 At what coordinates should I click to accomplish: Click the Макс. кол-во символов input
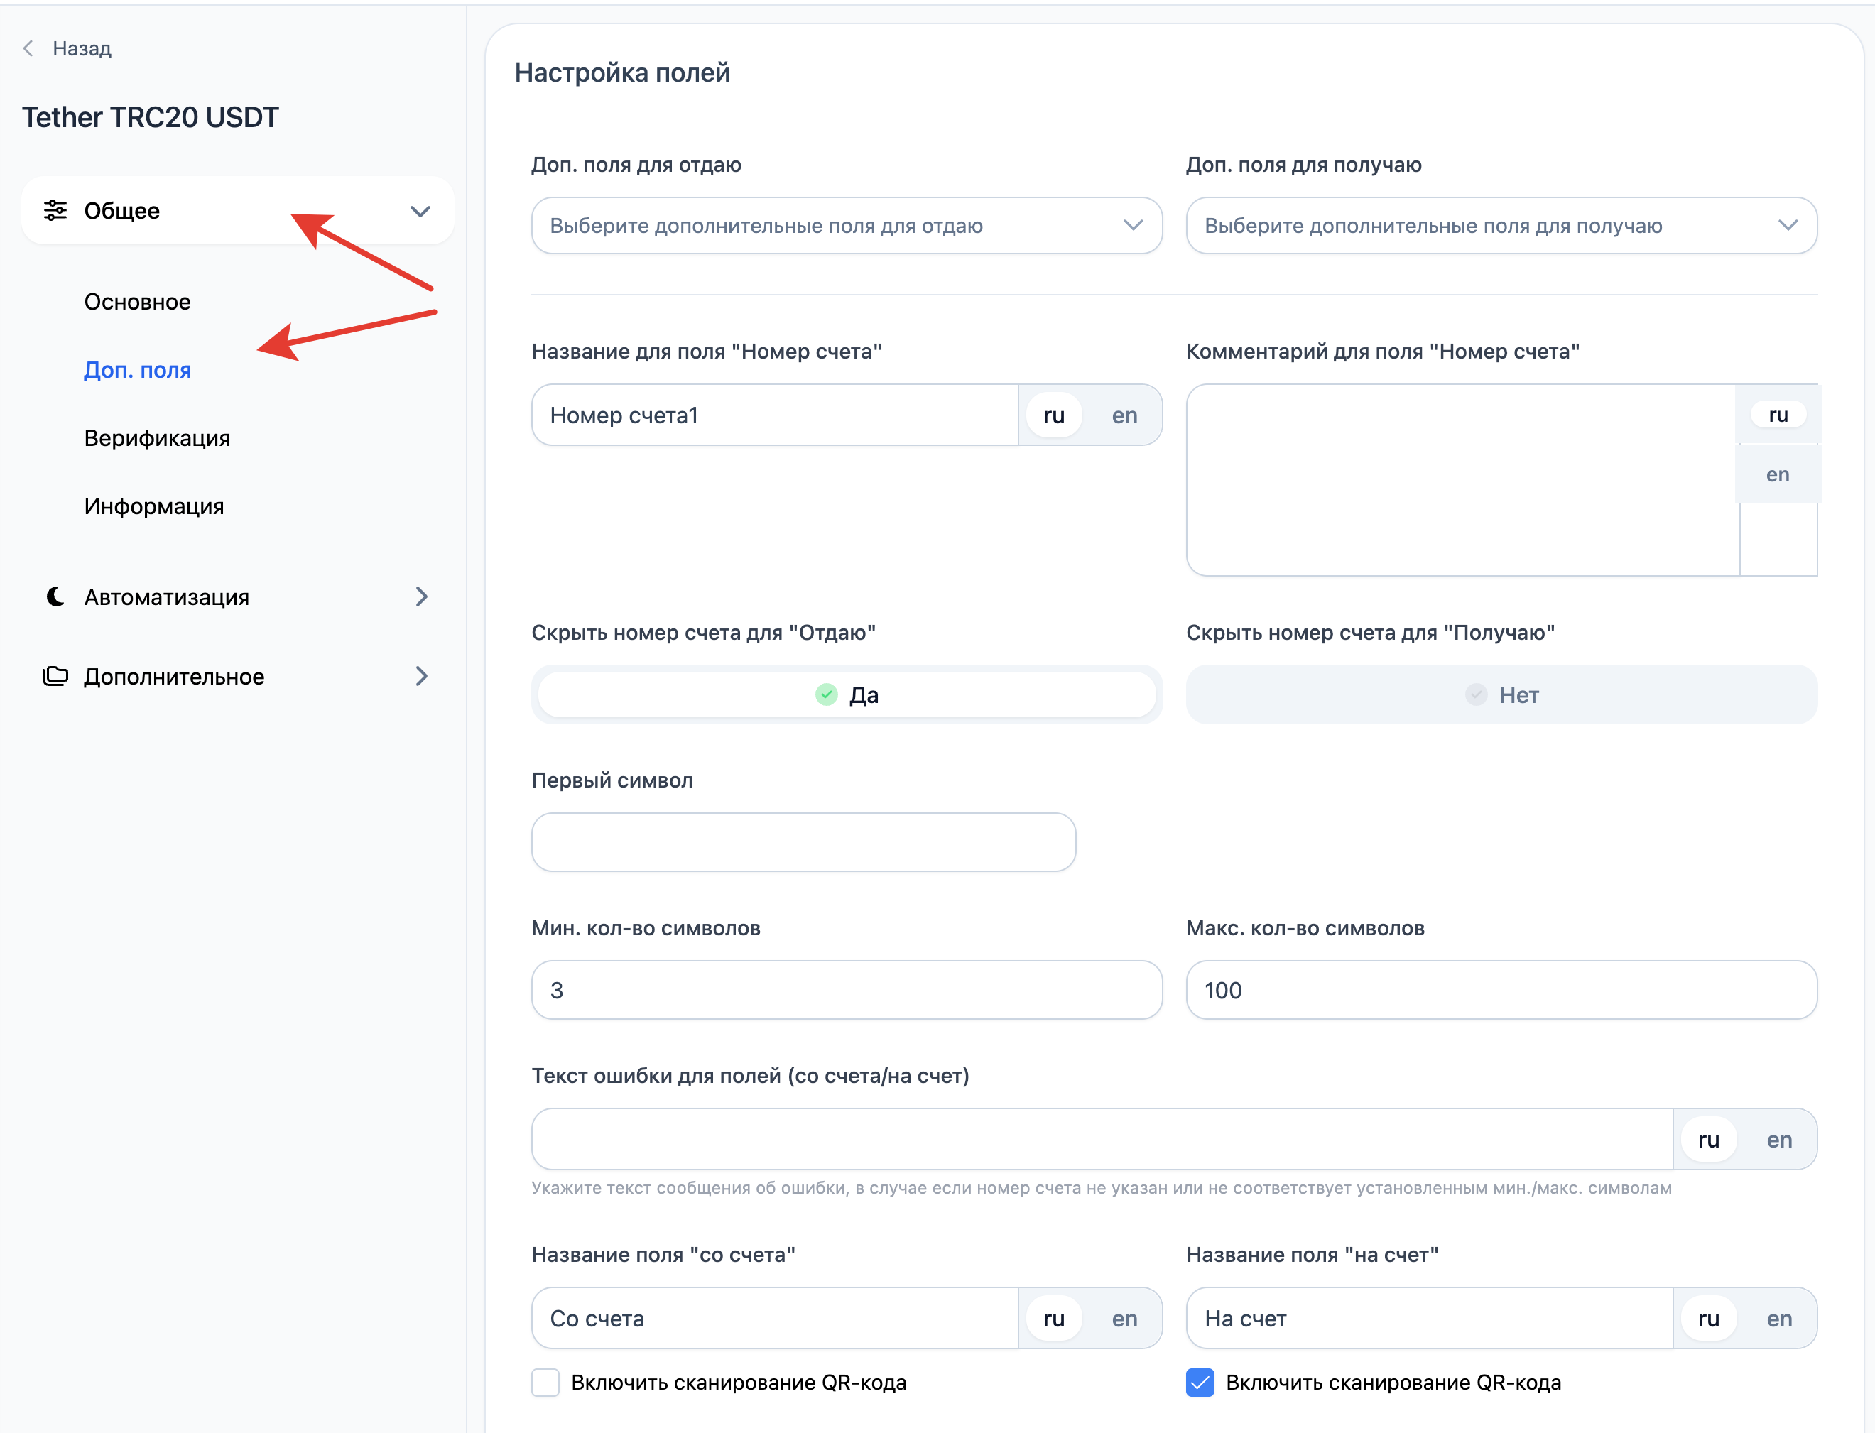click(x=1501, y=989)
